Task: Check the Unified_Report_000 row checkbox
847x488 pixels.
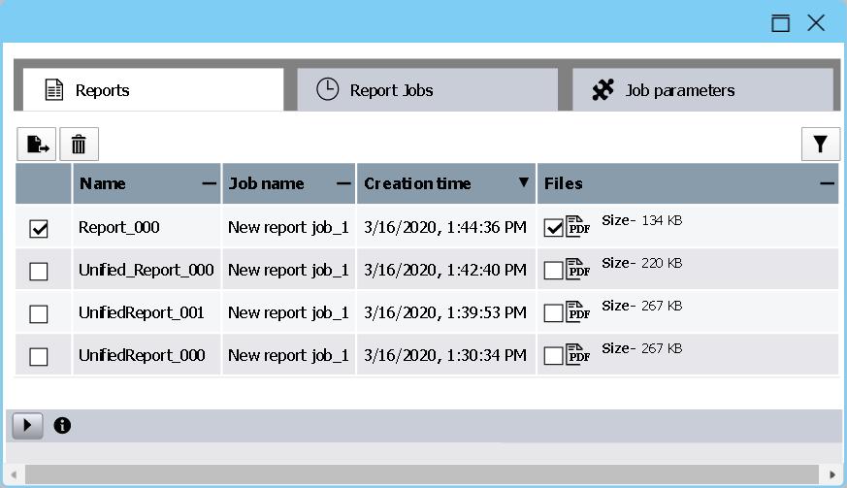Action: click(x=39, y=272)
